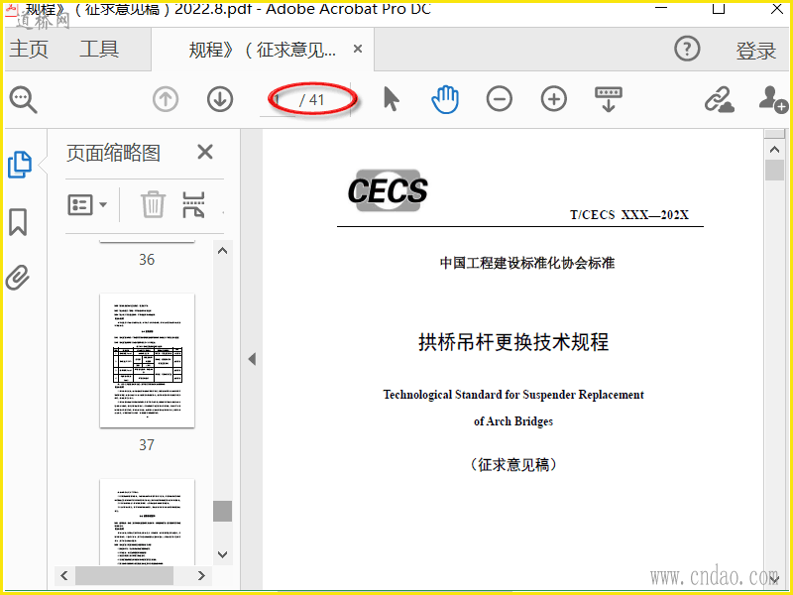The width and height of the screenshot is (793, 595).
Task: Click the CECS logo in the document
Action: click(x=388, y=190)
